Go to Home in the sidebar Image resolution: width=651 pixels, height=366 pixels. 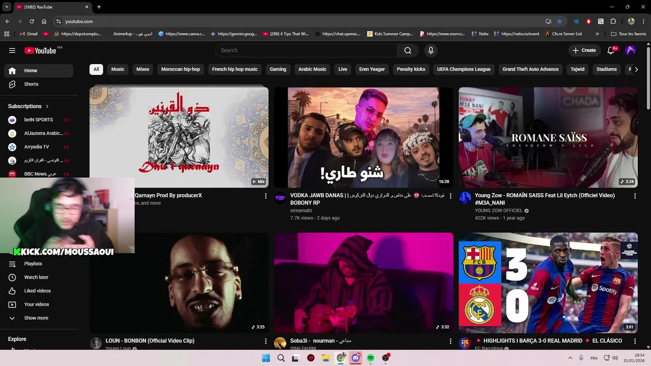39,71
